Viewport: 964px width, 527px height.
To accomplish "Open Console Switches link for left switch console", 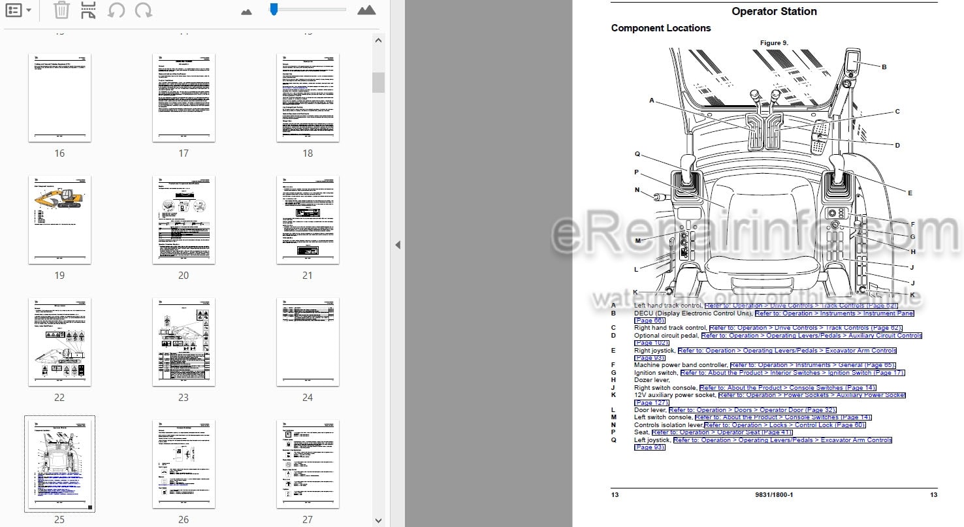I will click(x=783, y=417).
